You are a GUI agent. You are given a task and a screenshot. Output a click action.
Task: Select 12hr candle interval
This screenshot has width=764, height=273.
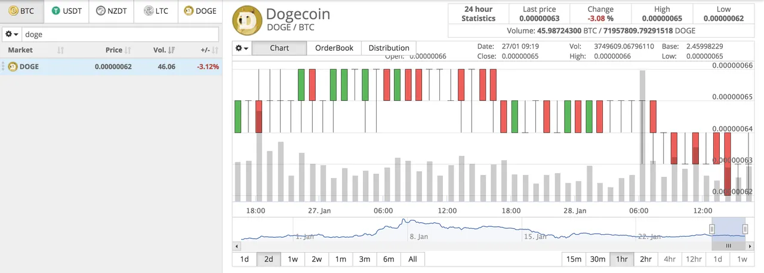click(694, 259)
